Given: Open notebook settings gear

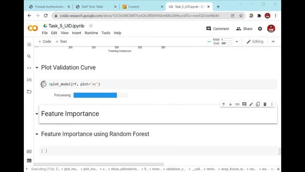Looking at the screenshot, I should [260, 29].
